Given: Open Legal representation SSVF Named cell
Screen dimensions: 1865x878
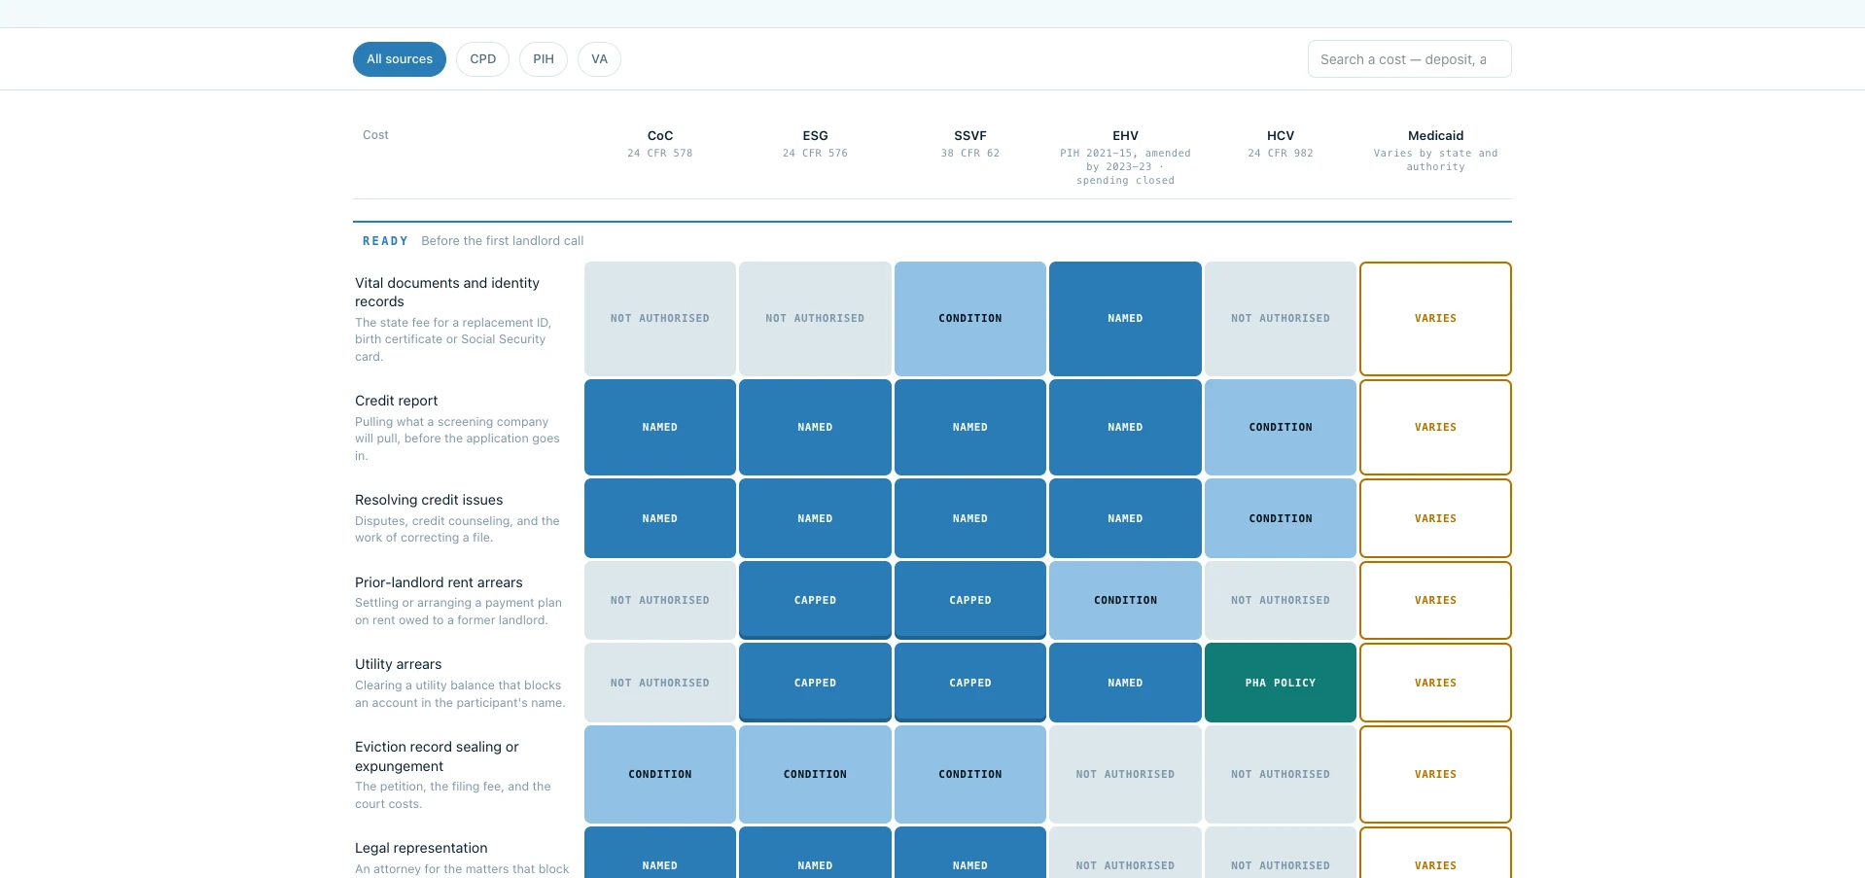Looking at the screenshot, I should click(970, 853).
